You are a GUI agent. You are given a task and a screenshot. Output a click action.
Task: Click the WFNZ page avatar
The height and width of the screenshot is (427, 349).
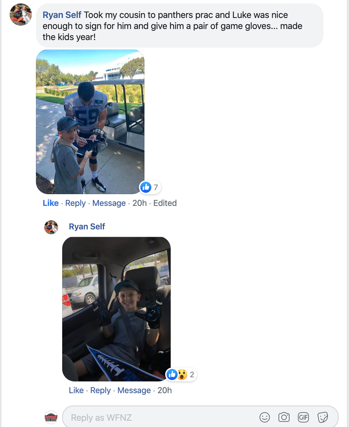point(51,418)
